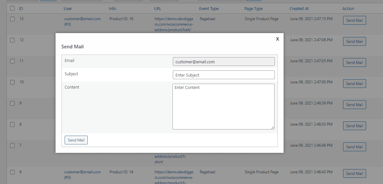Click 'Single Product Page' in row 13
The height and width of the screenshot is (184, 383).
[x=262, y=19]
